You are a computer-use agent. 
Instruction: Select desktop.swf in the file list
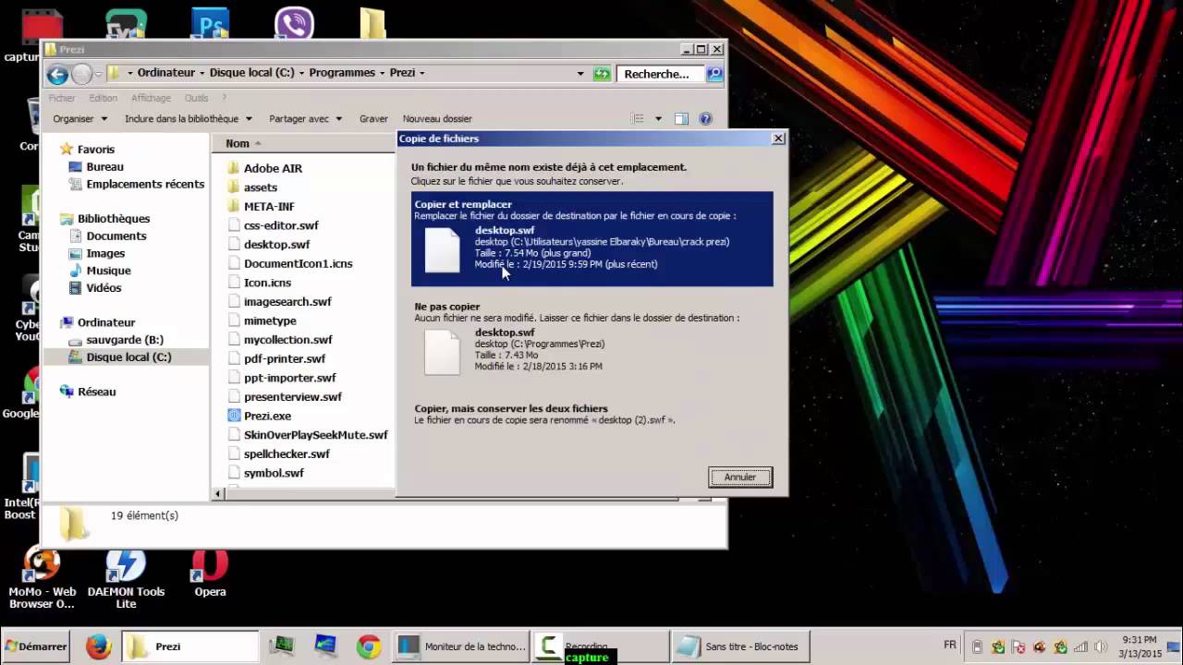click(268, 245)
